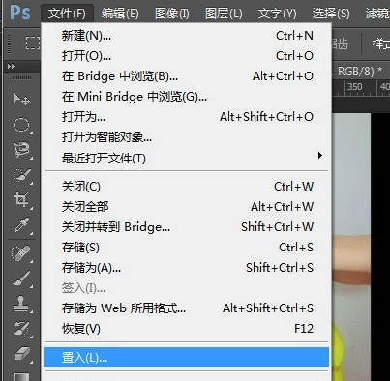This screenshot has width=390, height=381.
Task: Open the 图像(I) menu
Action: [172, 14]
